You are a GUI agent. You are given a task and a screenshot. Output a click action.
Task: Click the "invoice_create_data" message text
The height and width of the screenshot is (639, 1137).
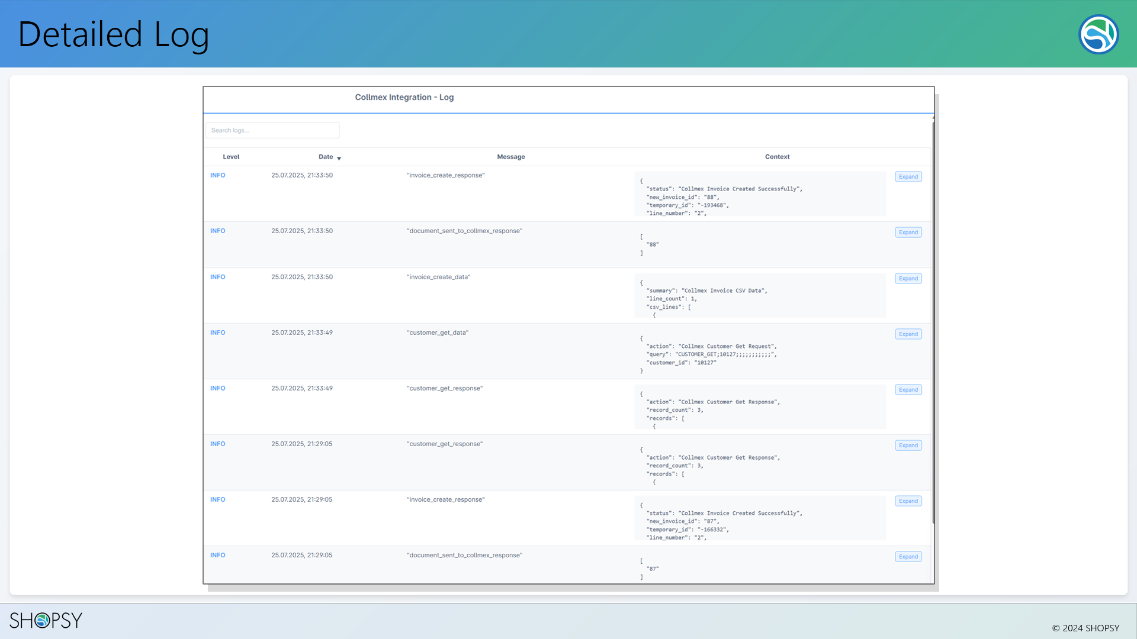pos(439,277)
